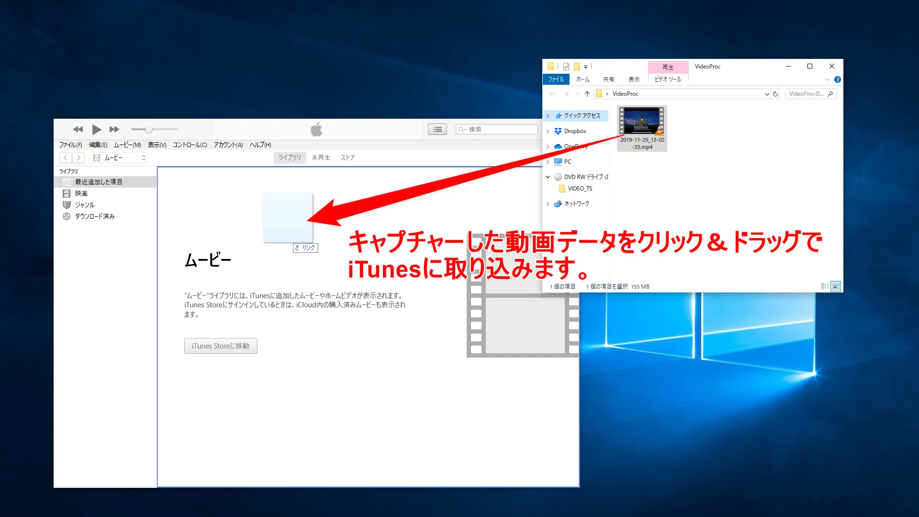Click the Explorer title bar properties icon

pyautogui.click(x=566, y=67)
